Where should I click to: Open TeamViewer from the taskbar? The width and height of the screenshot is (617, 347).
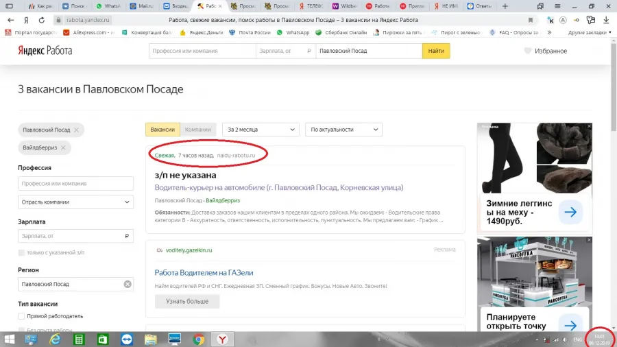127,339
